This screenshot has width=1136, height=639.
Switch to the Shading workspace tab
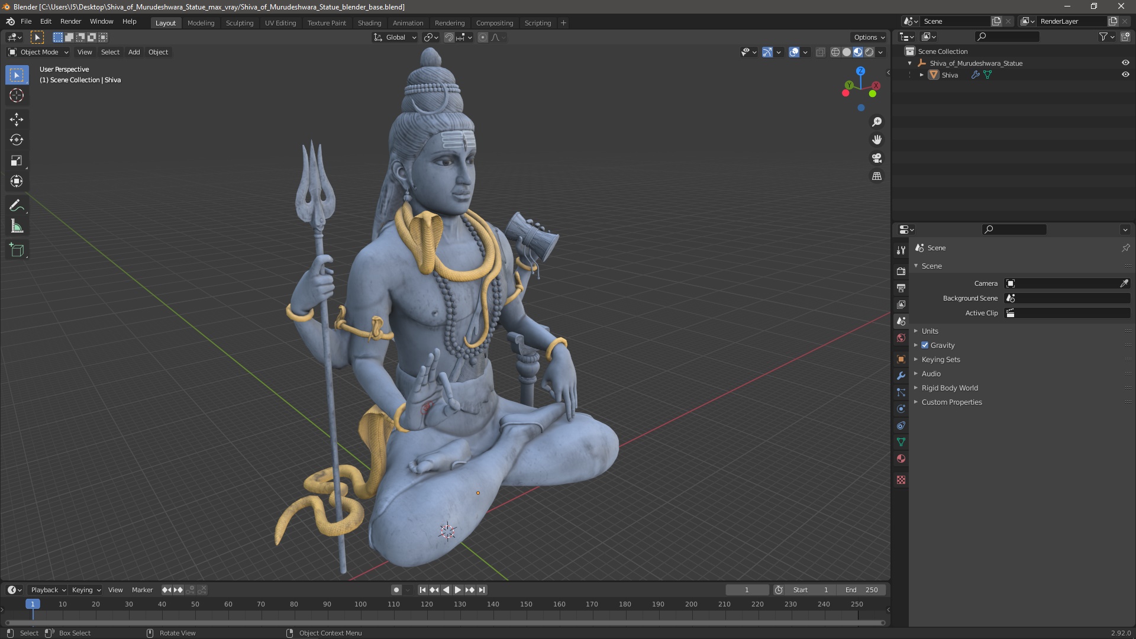click(369, 23)
